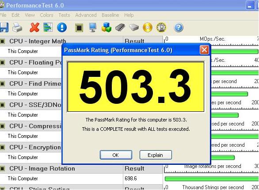The width and height of the screenshot is (259, 190).
Task: Click Result column header for Image Rotation
Action: (134, 168)
